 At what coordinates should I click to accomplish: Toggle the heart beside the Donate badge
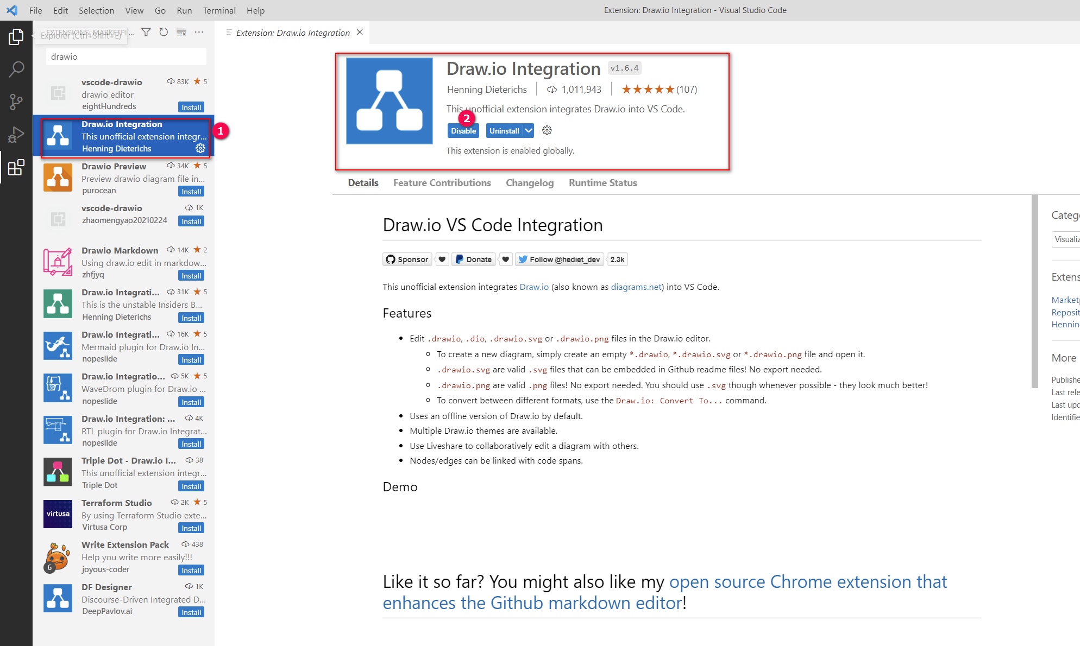tap(505, 259)
